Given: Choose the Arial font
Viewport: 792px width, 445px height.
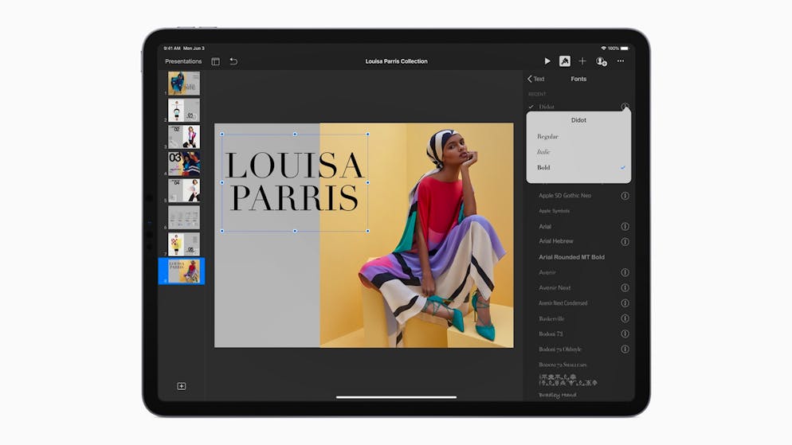Looking at the screenshot, I should 545,227.
